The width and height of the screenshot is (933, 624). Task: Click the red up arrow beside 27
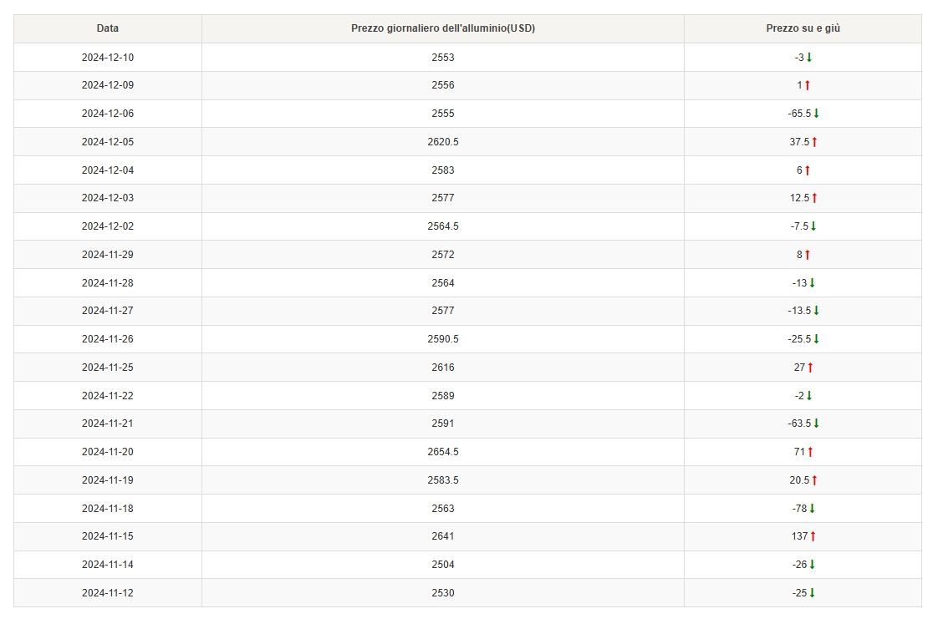click(x=810, y=368)
